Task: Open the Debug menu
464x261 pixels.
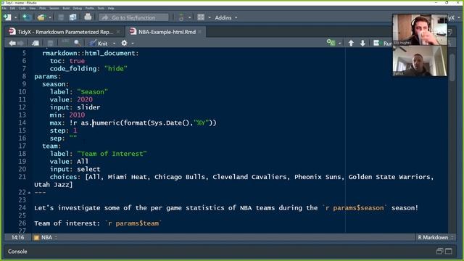Action: [78, 8]
